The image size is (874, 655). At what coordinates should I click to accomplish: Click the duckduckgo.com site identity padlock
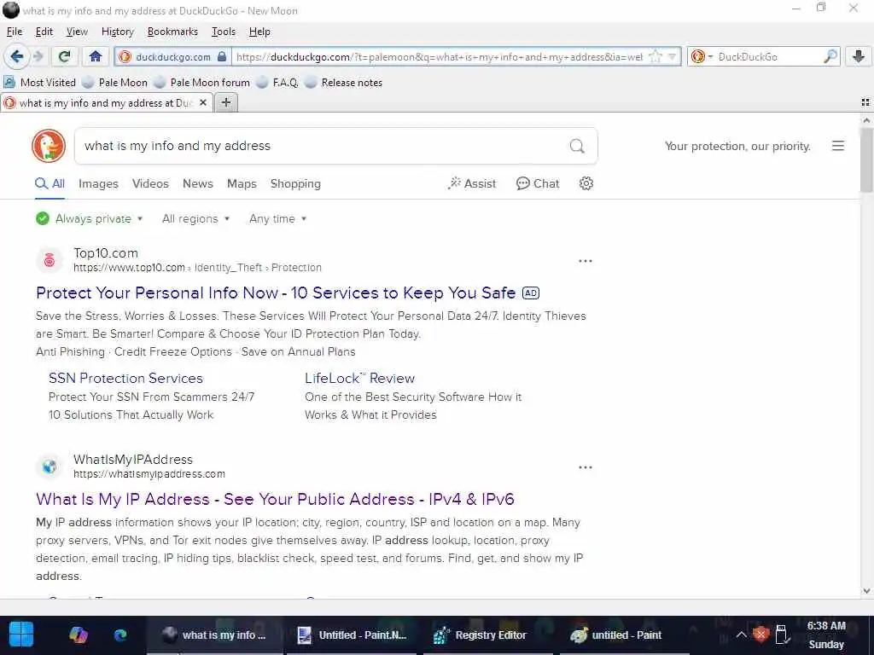[222, 56]
